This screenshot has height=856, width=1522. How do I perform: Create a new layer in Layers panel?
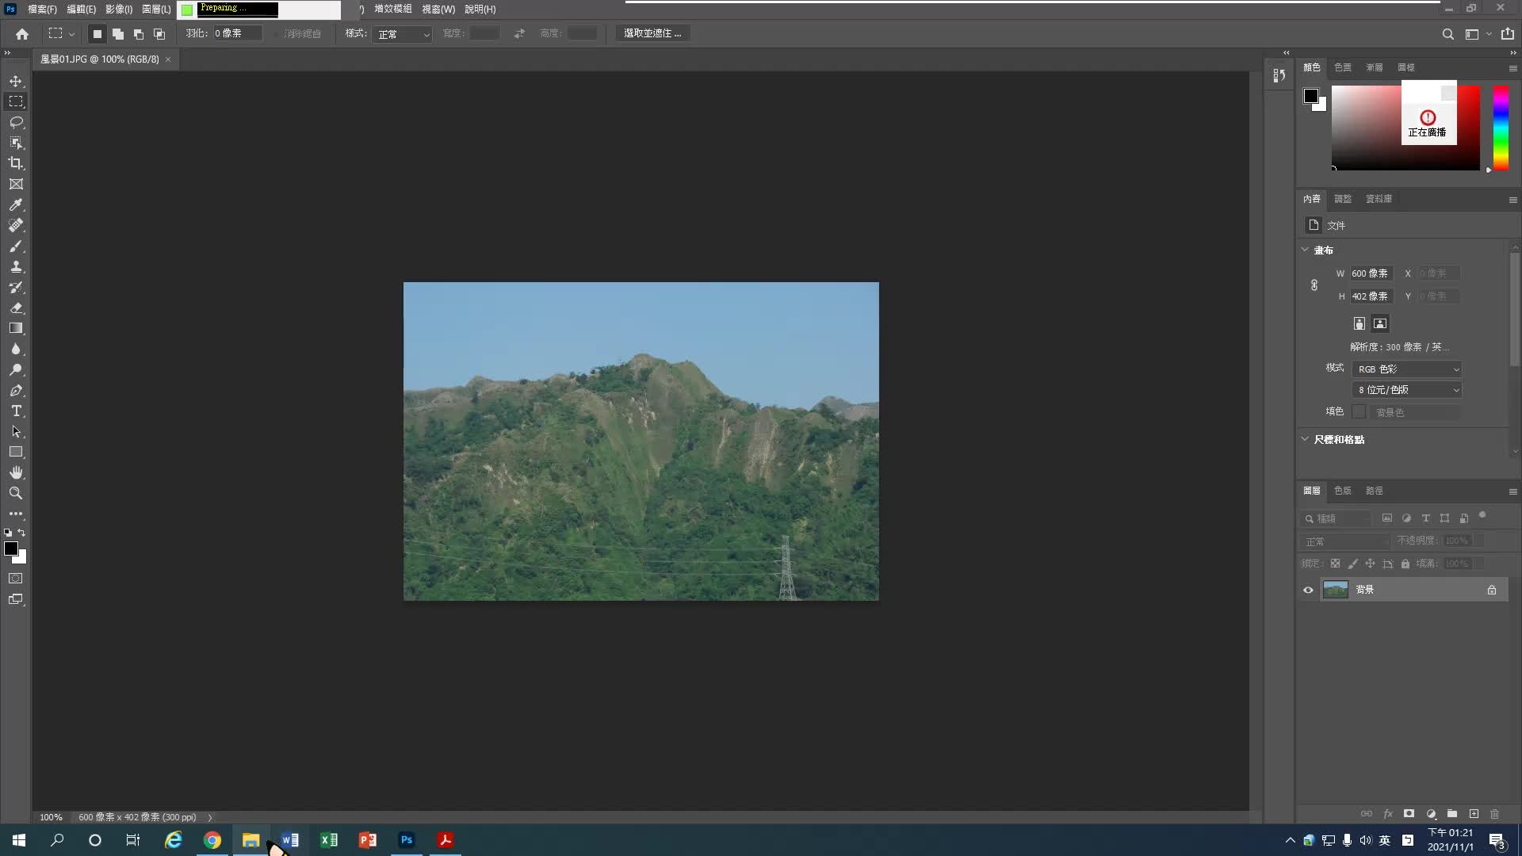pyautogui.click(x=1474, y=814)
